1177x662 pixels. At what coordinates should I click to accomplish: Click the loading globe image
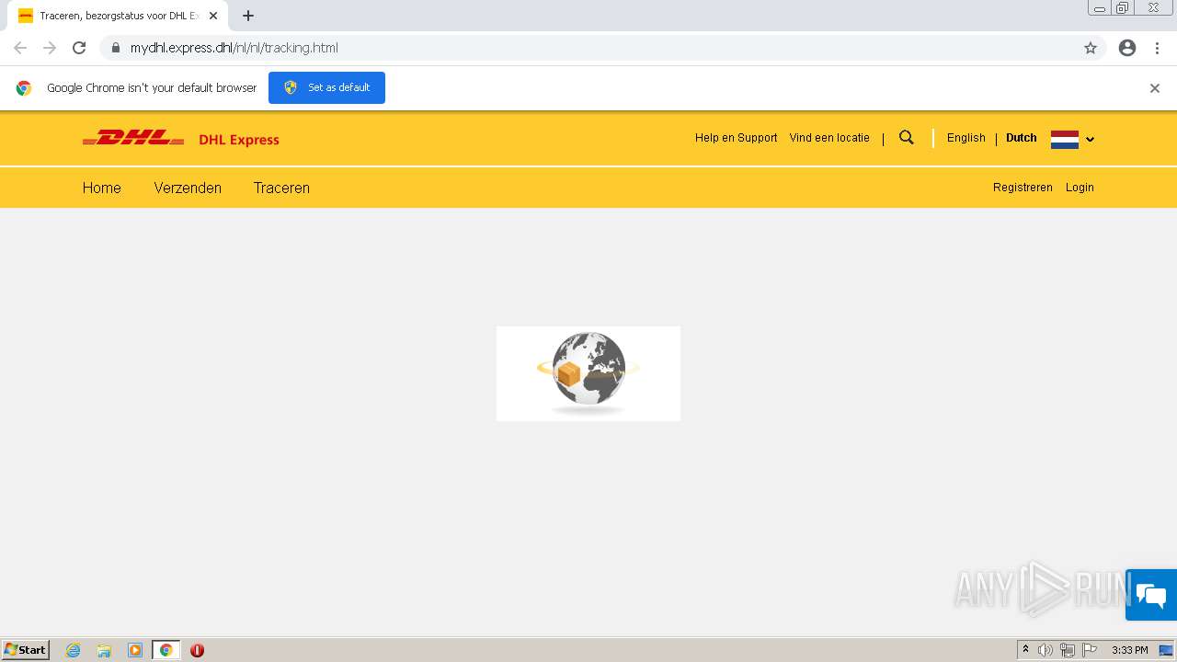pyautogui.click(x=588, y=373)
